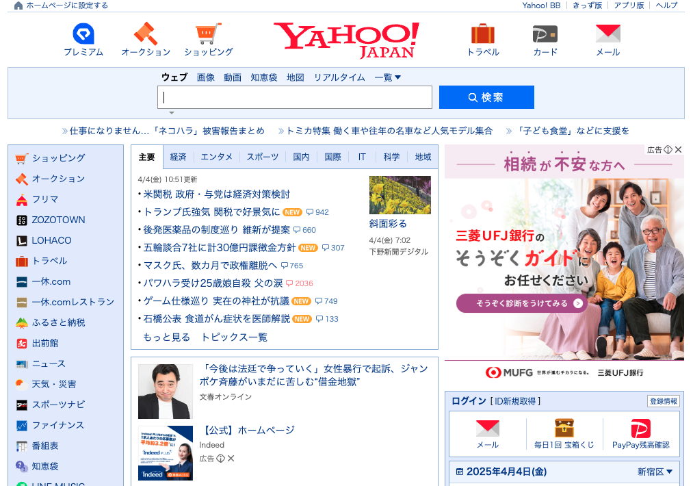Screen dimensions: 693x486
Task: Click the そうぞく診断をうけてみる button
Action: click(x=522, y=303)
